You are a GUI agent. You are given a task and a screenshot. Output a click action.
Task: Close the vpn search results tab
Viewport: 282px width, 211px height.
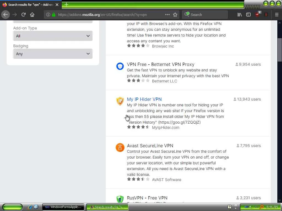(x=57, y=5)
